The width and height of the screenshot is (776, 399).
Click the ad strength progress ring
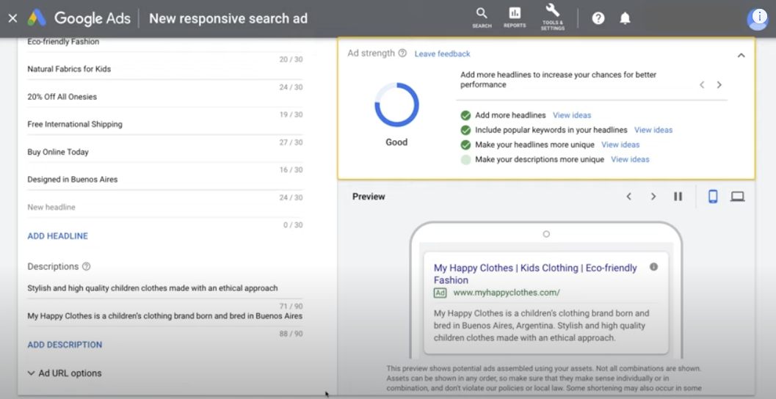pyautogui.click(x=396, y=105)
